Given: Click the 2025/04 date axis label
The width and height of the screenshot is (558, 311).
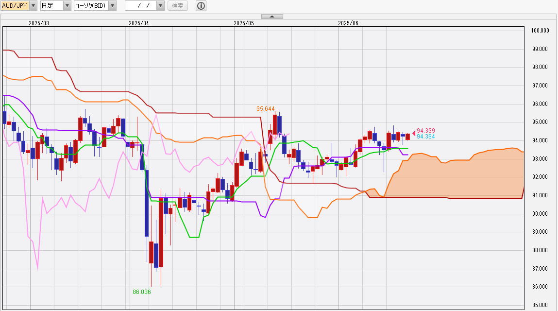Looking at the screenshot, I should tap(139, 23).
